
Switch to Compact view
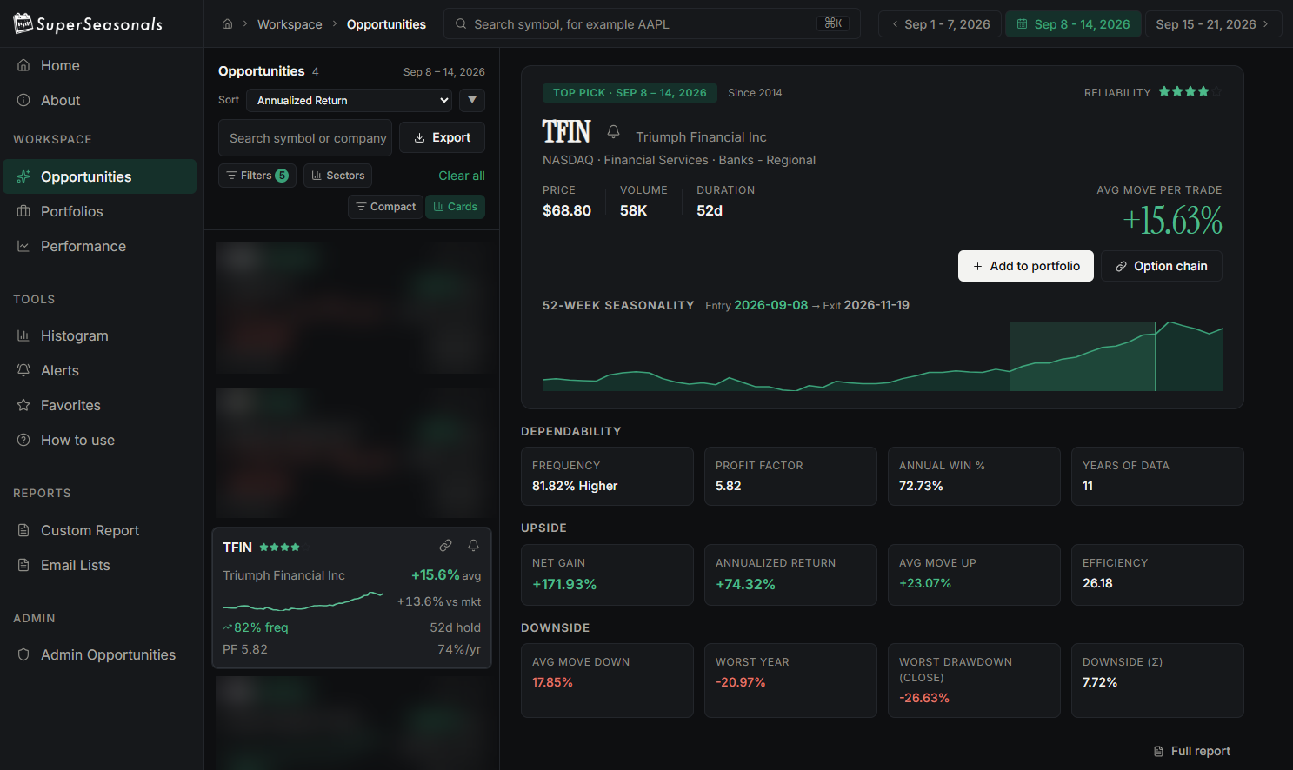(x=385, y=207)
